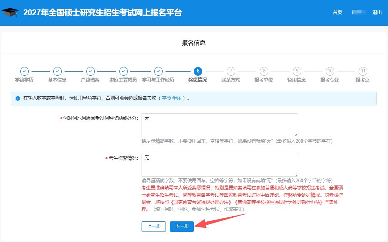Proceed with the 下一步 button
388x242 pixels.
(182, 226)
